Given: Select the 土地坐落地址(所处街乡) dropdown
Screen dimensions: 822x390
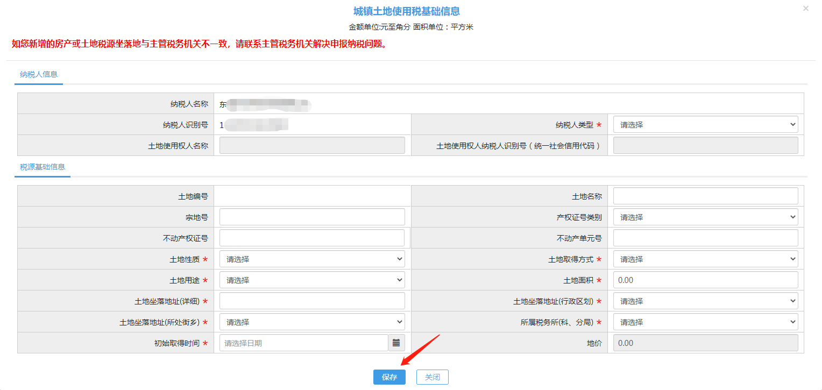Looking at the screenshot, I should (312, 322).
